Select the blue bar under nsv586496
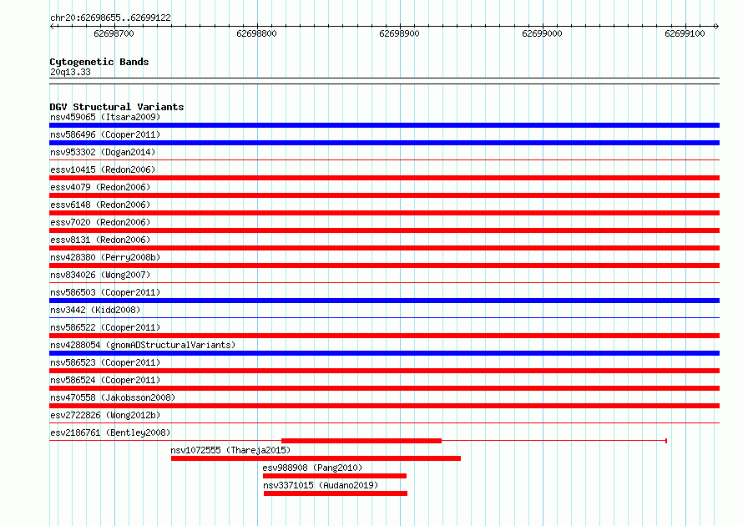This screenshot has width=743, height=526. [384, 143]
